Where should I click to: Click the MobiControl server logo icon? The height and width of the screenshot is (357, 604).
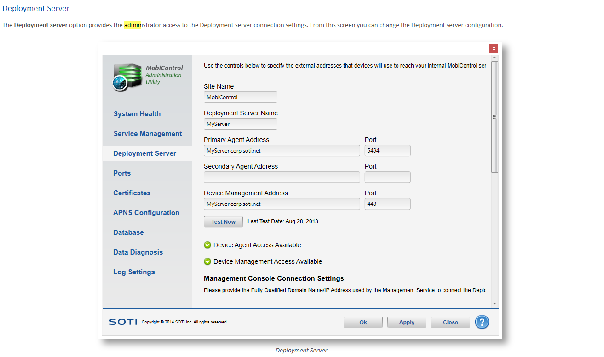point(127,77)
